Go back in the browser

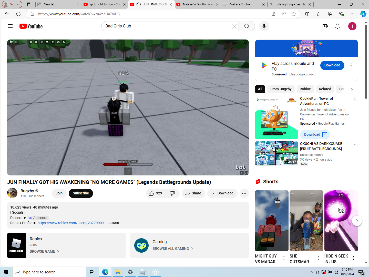[7, 14]
